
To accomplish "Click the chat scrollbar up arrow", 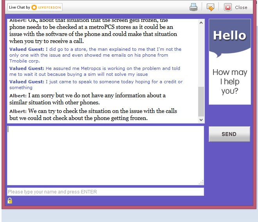I will coord(201,23).
